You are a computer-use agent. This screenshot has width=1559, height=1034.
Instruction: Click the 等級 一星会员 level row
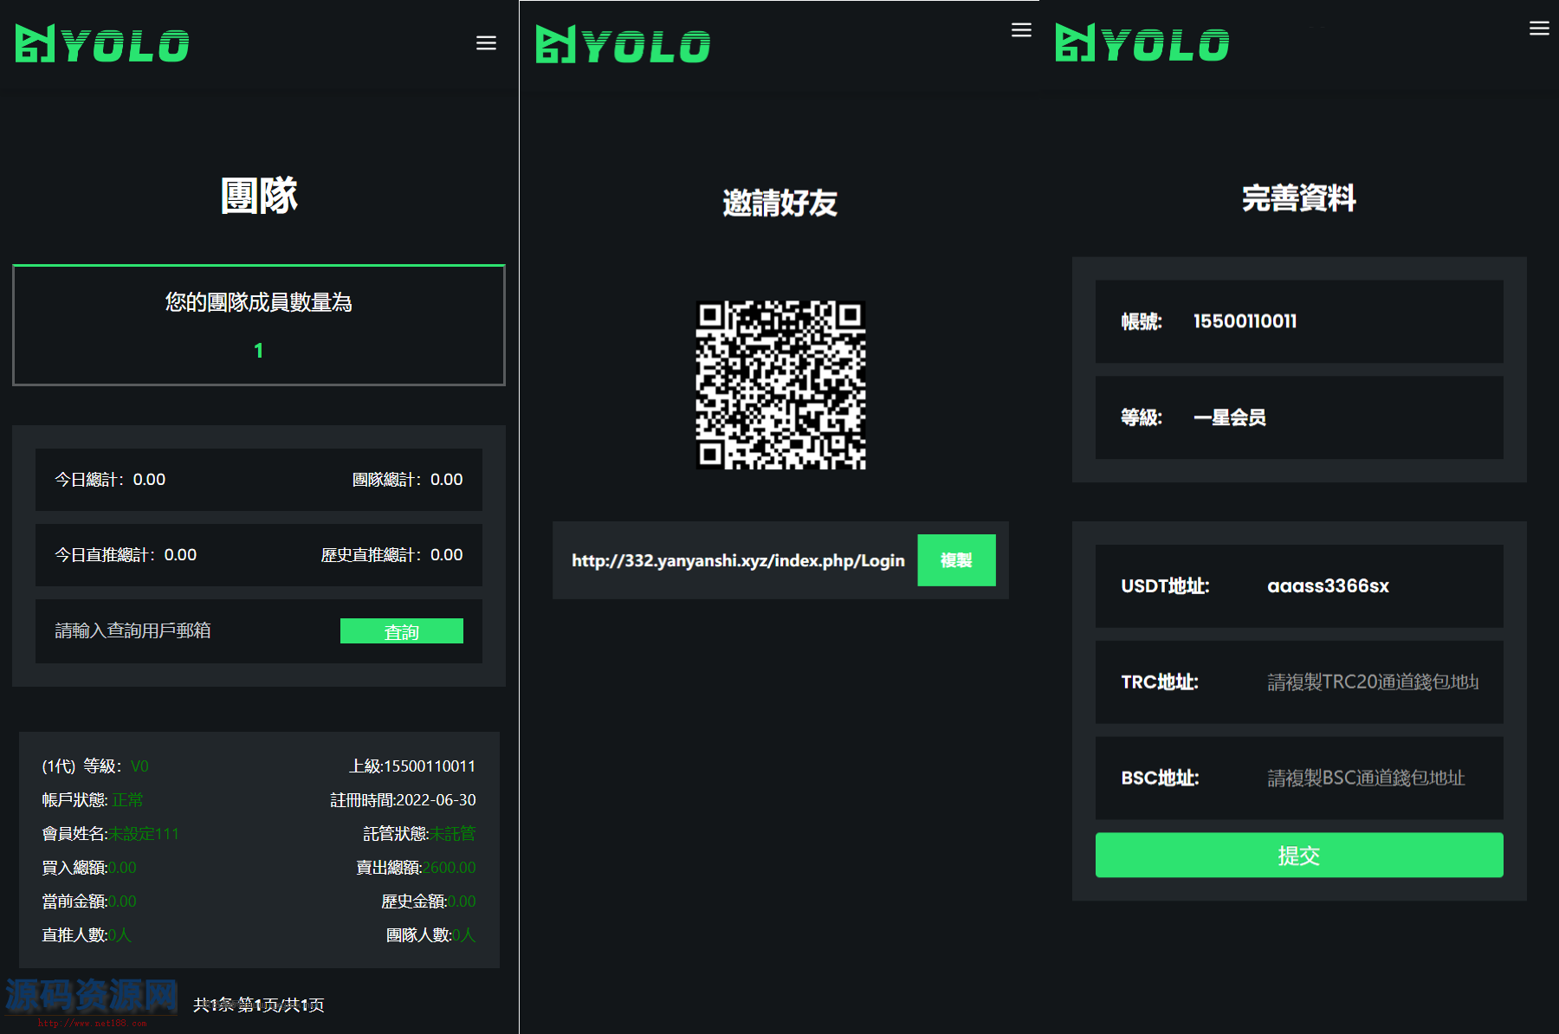(x=1298, y=417)
